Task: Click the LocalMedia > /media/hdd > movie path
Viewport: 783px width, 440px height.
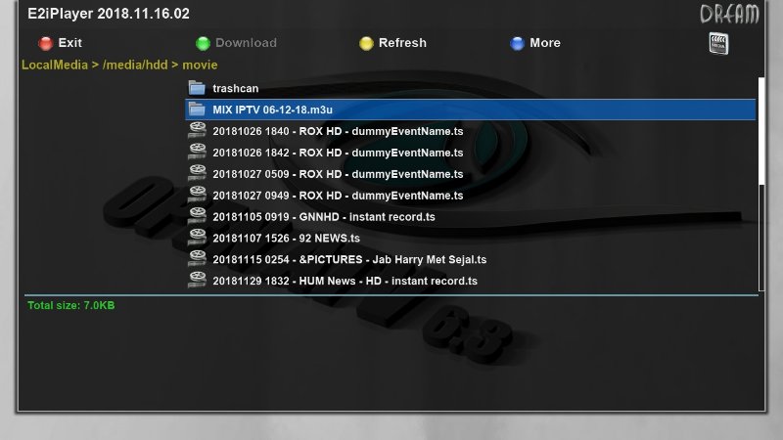Action: [119, 65]
